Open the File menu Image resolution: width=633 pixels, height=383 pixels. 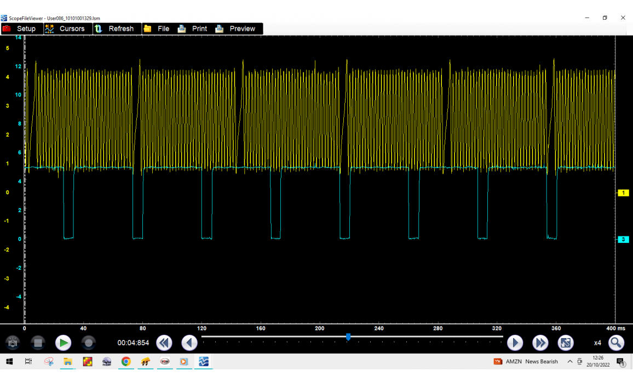pyautogui.click(x=157, y=28)
